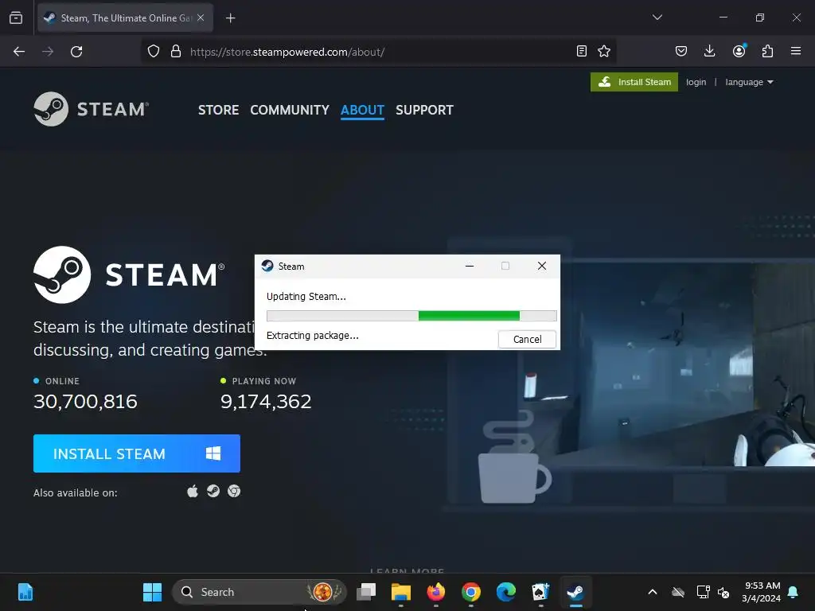This screenshot has width=815, height=611.
Task: Launch Firefox from the taskbar
Action: (x=435, y=592)
